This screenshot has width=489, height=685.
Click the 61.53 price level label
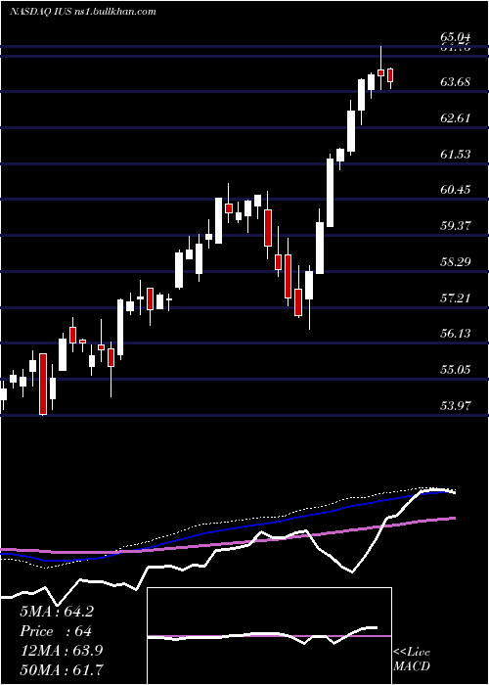(456, 155)
